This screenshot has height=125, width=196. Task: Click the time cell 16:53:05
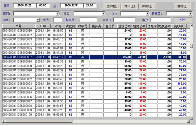(x=58, y=115)
